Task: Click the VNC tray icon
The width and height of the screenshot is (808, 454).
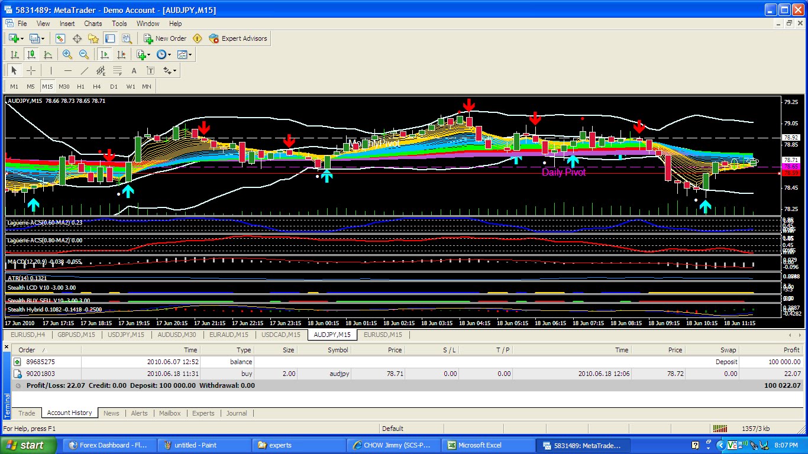Action: (x=732, y=445)
